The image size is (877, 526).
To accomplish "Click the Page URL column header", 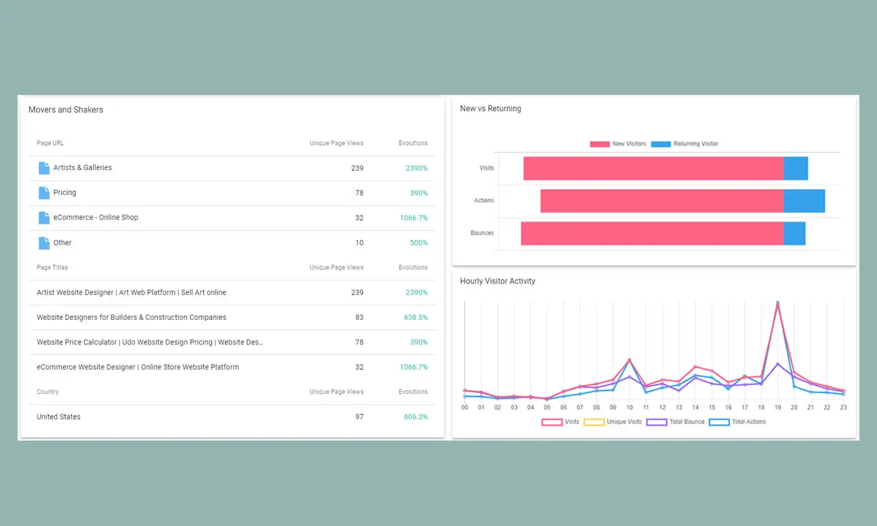I will 50,144.
